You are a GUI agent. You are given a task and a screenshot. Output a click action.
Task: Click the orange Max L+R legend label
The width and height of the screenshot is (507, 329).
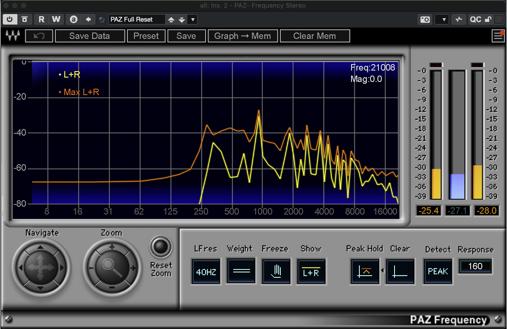81,92
